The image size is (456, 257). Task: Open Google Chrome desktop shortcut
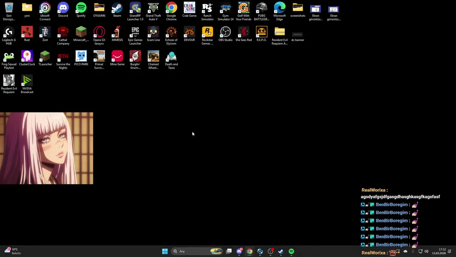171,11
